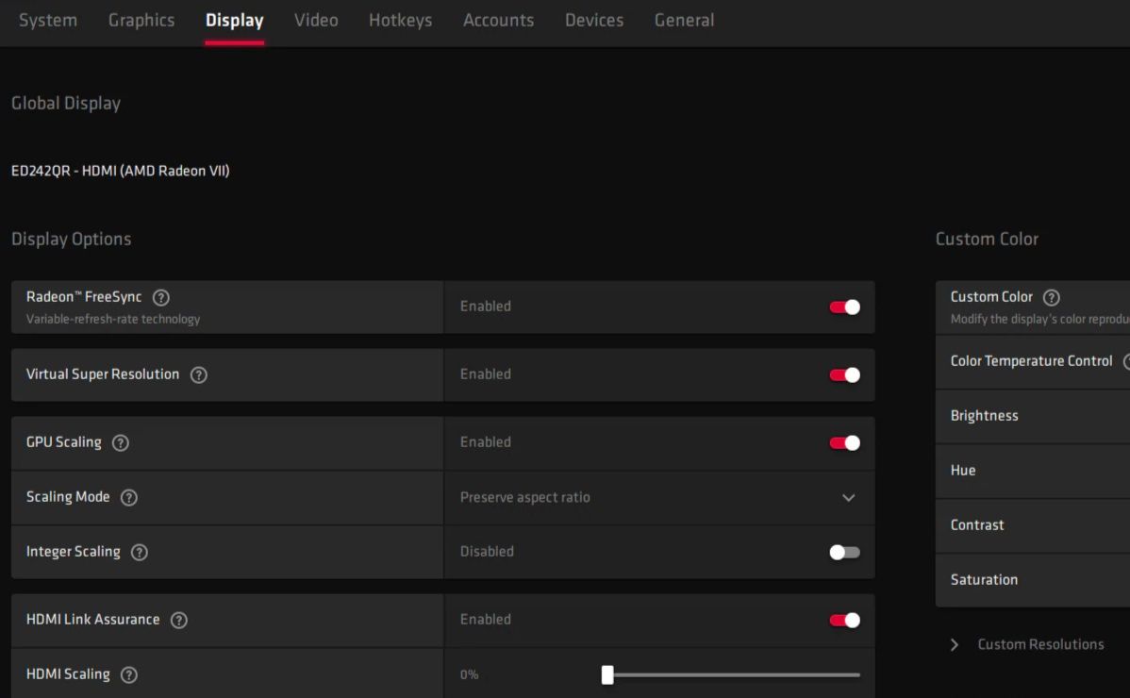The height and width of the screenshot is (698, 1130).
Task: Open the Scaling Mode dropdown
Action: [x=848, y=497]
